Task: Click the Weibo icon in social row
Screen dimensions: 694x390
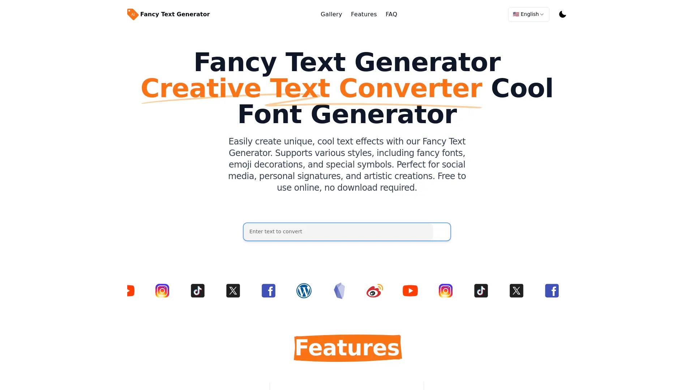Action: (x=374, y=290)
